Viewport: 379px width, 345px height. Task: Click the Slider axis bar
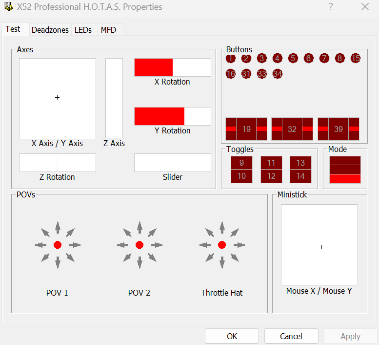click(x=173, y=163)
